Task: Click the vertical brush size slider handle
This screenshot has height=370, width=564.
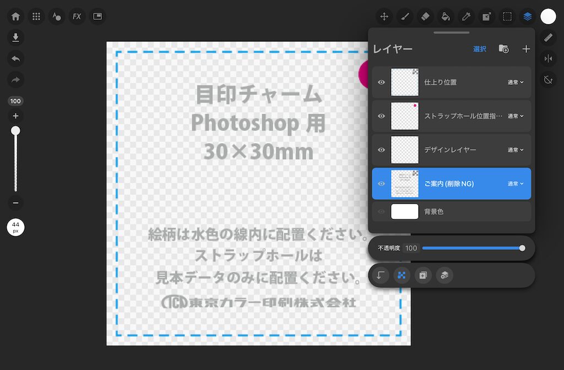Action: (x=15, y=130)
